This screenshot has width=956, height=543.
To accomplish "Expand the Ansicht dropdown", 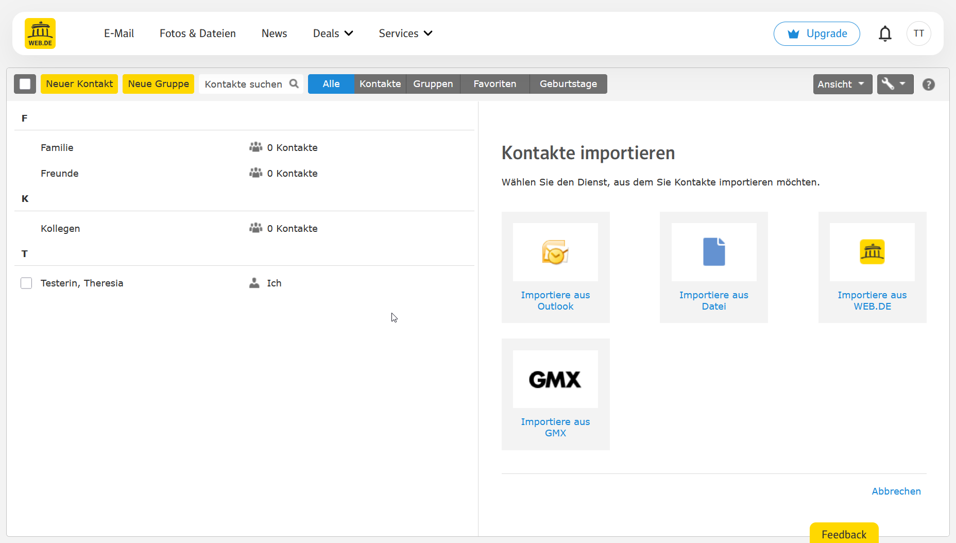I will 842,84.
